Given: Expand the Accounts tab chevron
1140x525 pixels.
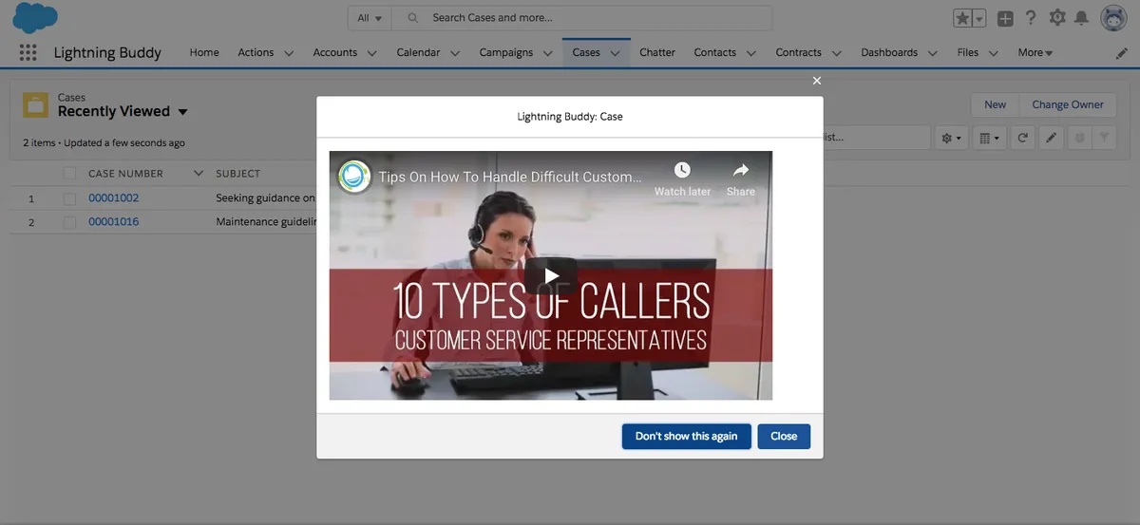Looking at the screenshot, I should click(x=371, y=53).
